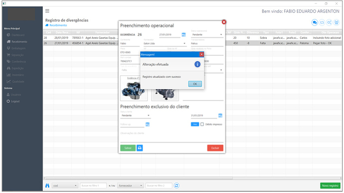Open the Status cliente Pendente dropdown
This screenshot has height=193, width=344.
136,116
